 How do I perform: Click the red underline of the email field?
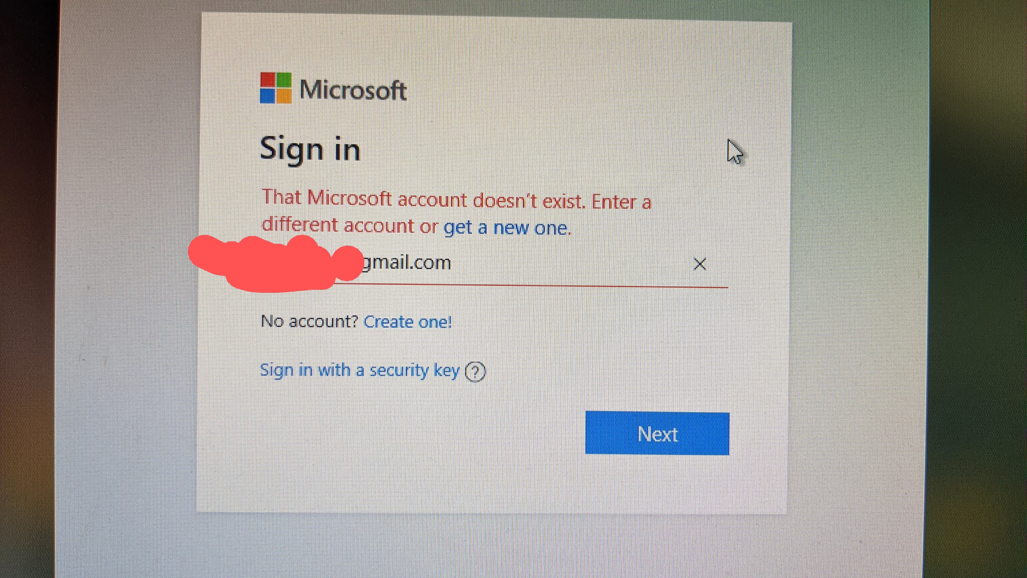tap(530, 286)
